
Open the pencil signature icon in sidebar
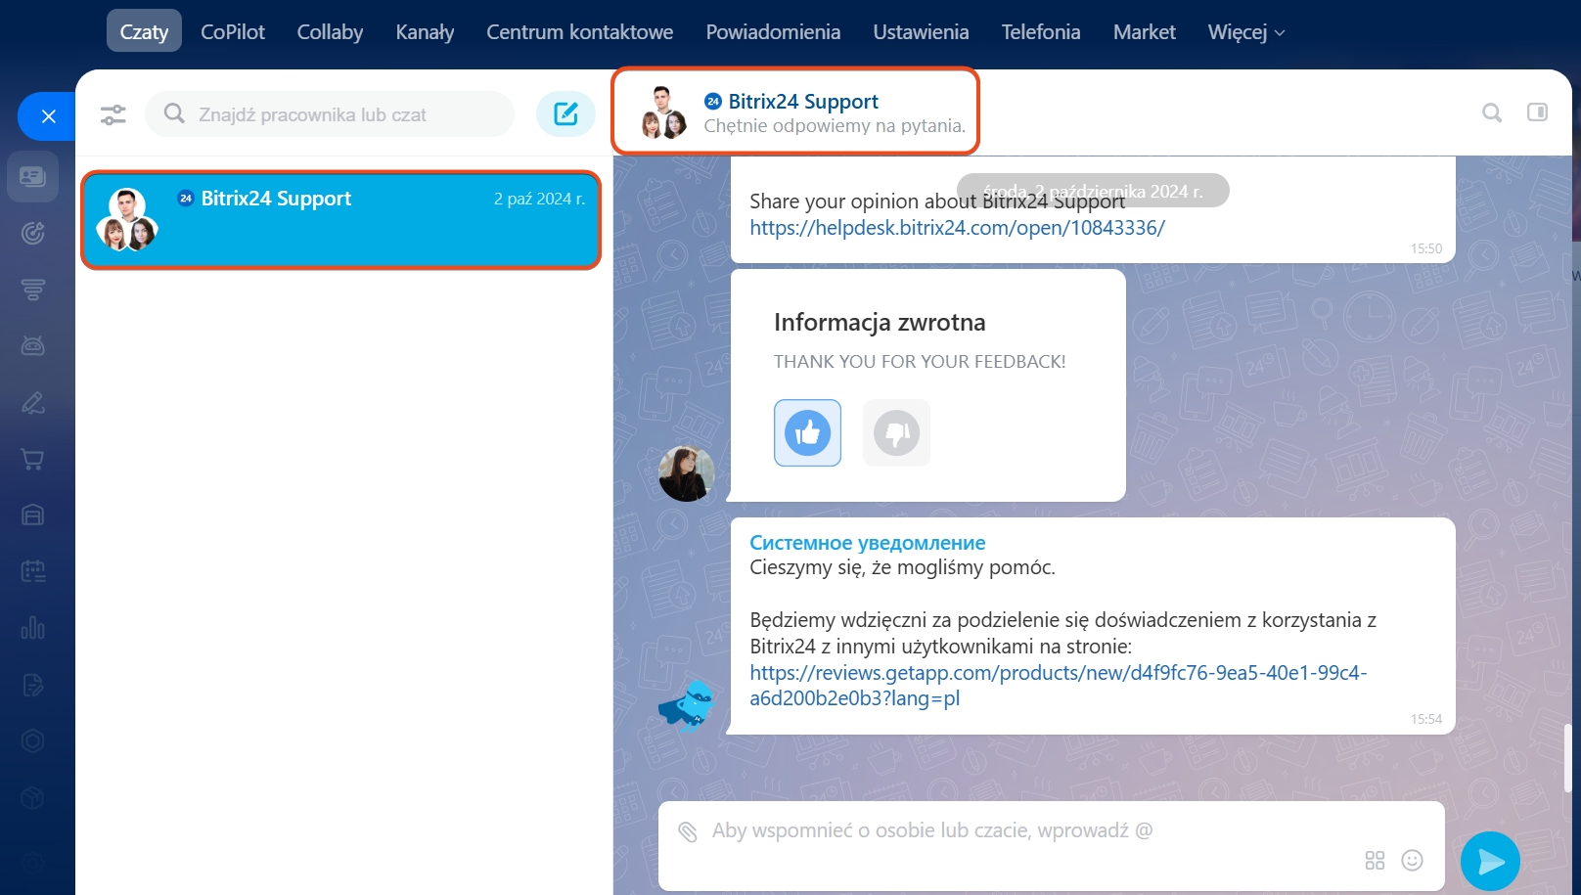click(x=32, y=402)
